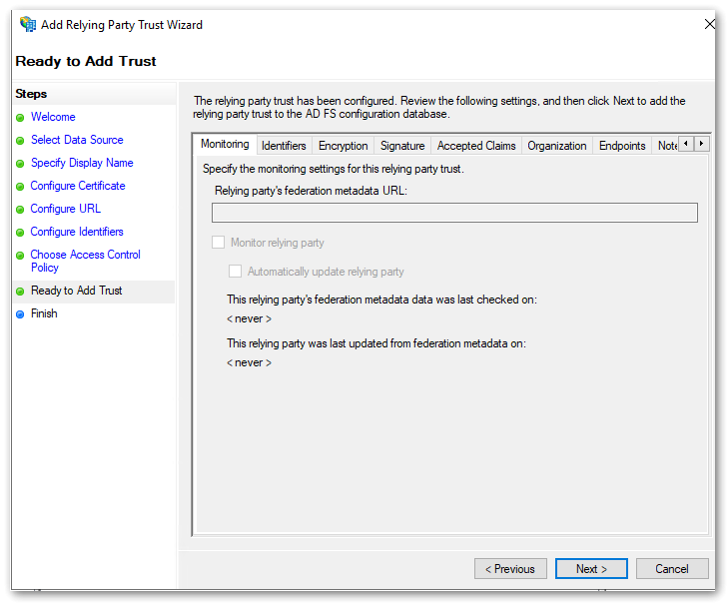Enable the Monitor relying party checkbox
This screenshot has height=604, width=728.
pos(219,243)
